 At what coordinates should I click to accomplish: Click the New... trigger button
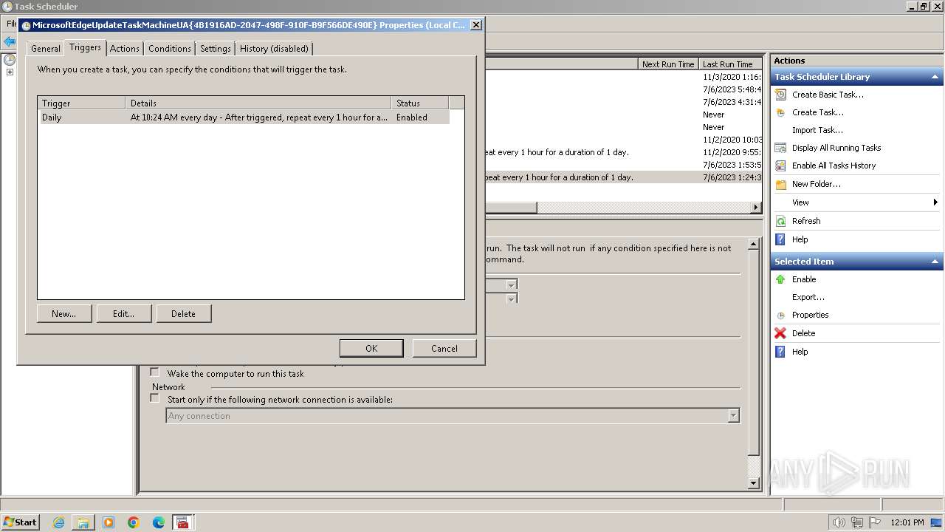(64, 313)
